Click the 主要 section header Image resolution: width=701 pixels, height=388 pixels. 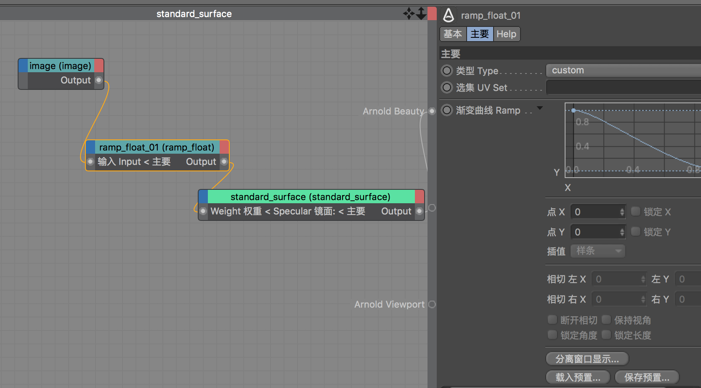coord(570,54)
